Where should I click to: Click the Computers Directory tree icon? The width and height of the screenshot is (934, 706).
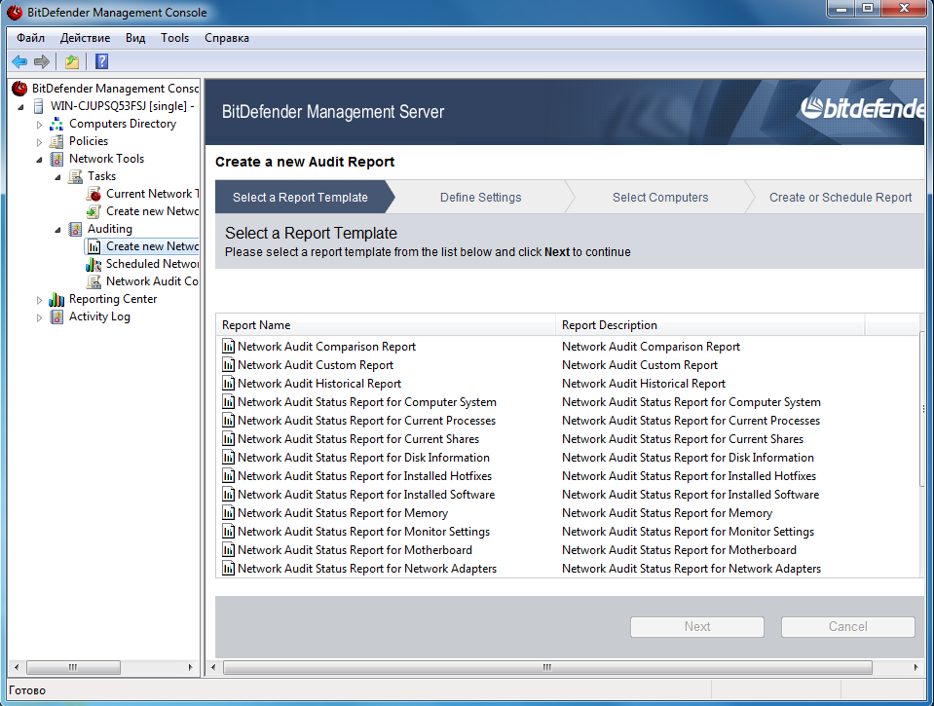click(x=56, y=124)
